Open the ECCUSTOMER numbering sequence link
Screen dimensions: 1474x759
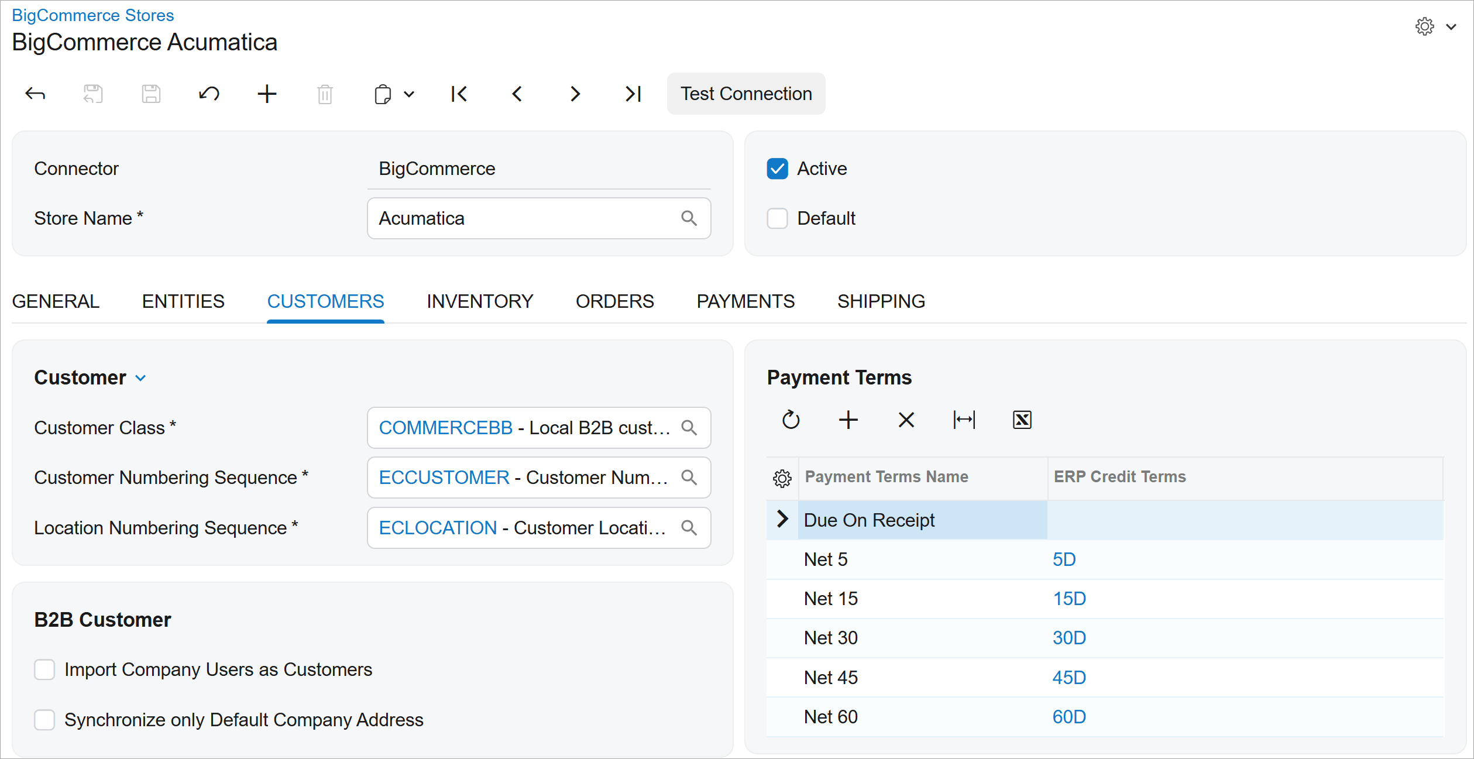[x=444, y=478]
